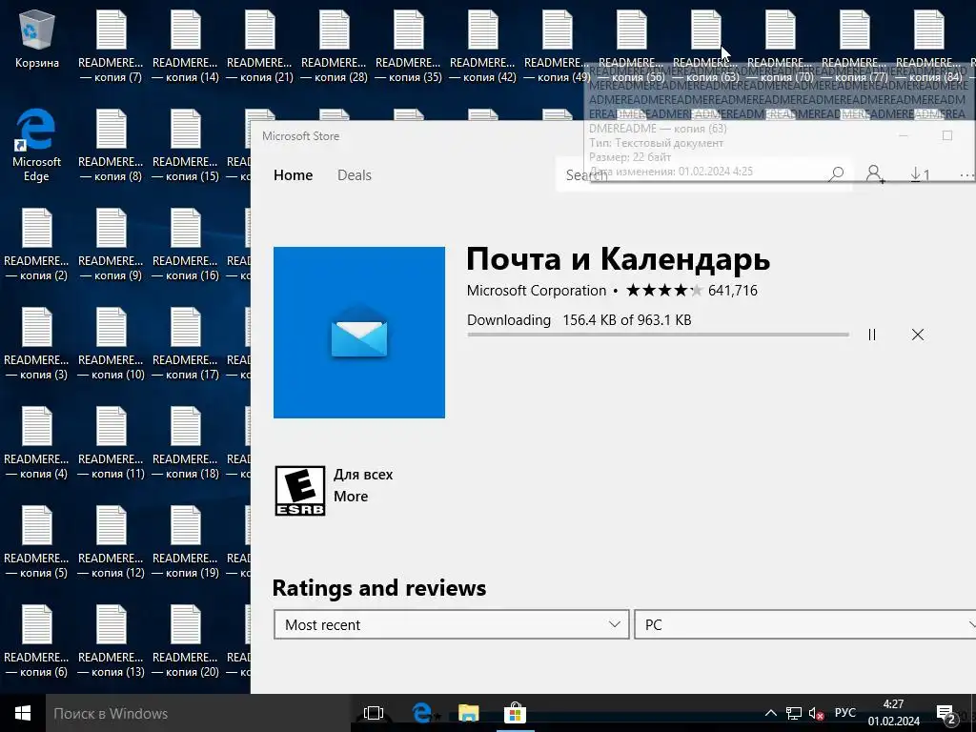The height and width of the screenshot is (732, 976).
Task: Switch to the Deals tab in Store
Action: (355, 175)
